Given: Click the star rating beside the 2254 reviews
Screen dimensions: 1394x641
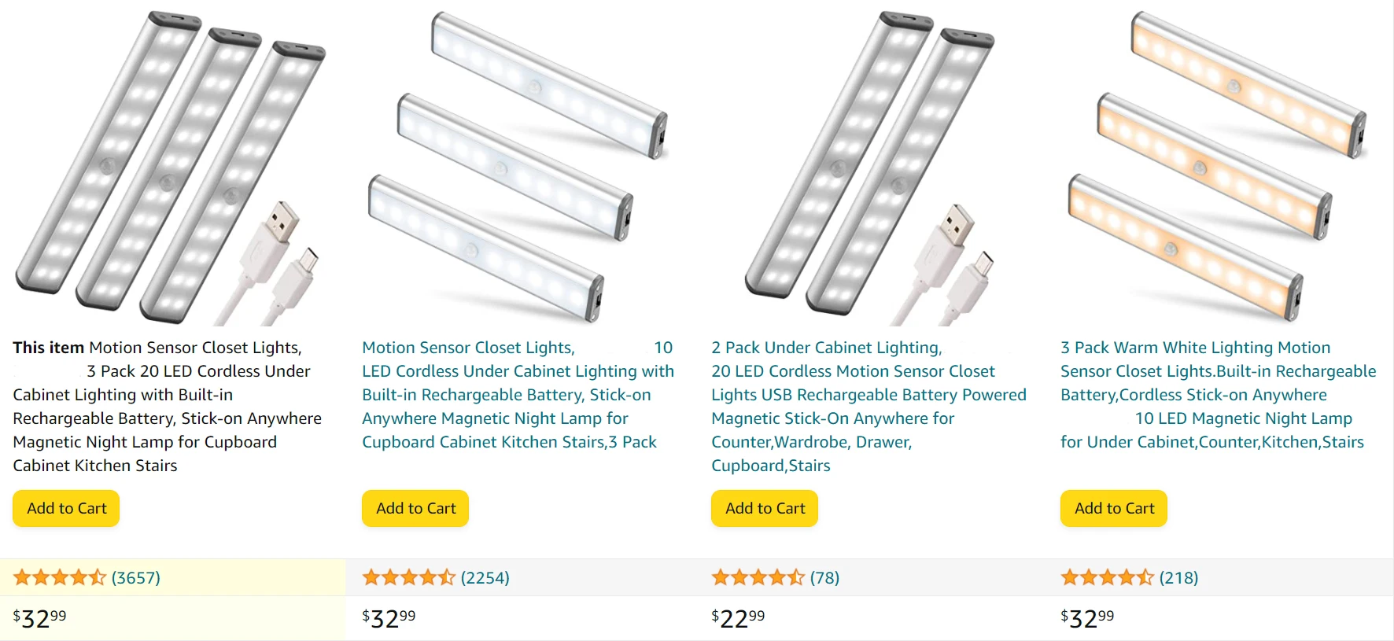Looking at the screenshot, I should [x=408, y=578].
